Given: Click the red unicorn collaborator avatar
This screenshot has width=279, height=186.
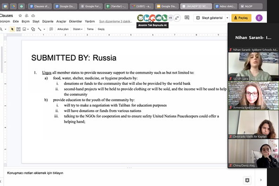Looking at the screenshot, I should [152, 18].
